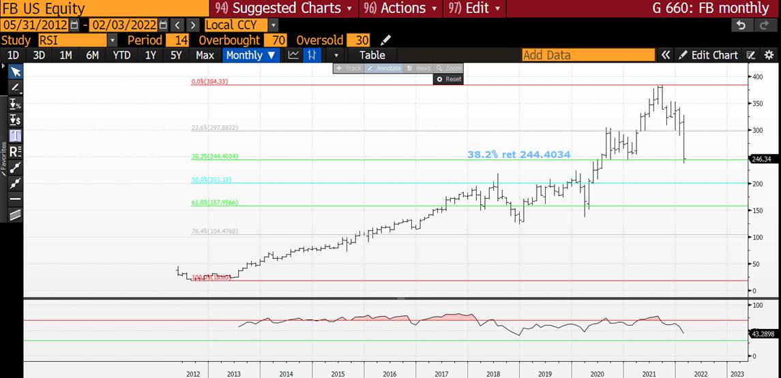Viewport: 781px width, 378px height.
Task: Shift date range backward with left arrow
Action: (177, 25)
